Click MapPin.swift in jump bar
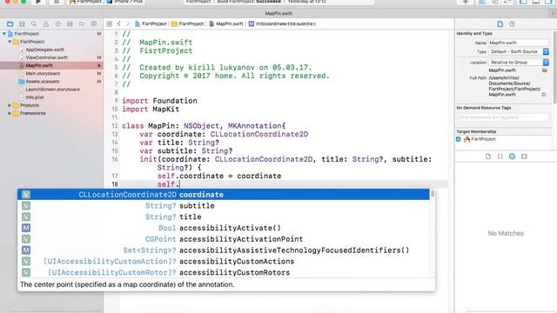The width and height of the screenshot is (557, 313). tap(226, 23)
